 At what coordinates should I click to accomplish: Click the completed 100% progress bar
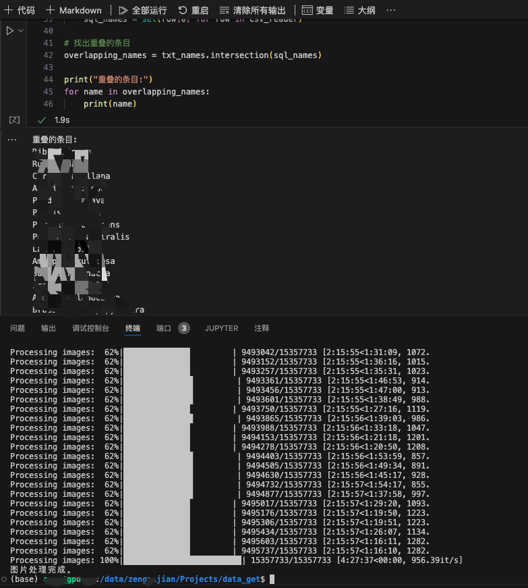coord(182,560)
